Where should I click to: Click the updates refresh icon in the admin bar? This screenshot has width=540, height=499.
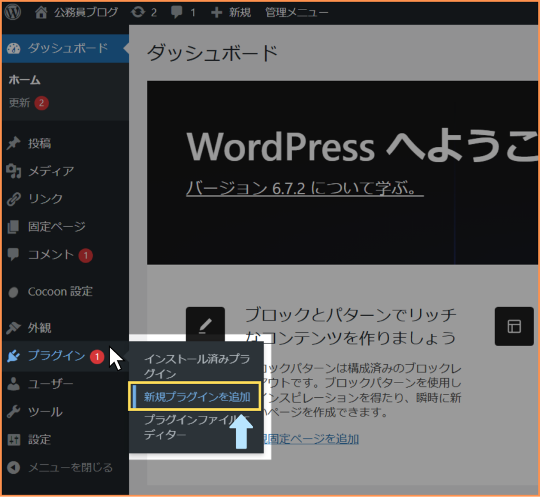138,13
